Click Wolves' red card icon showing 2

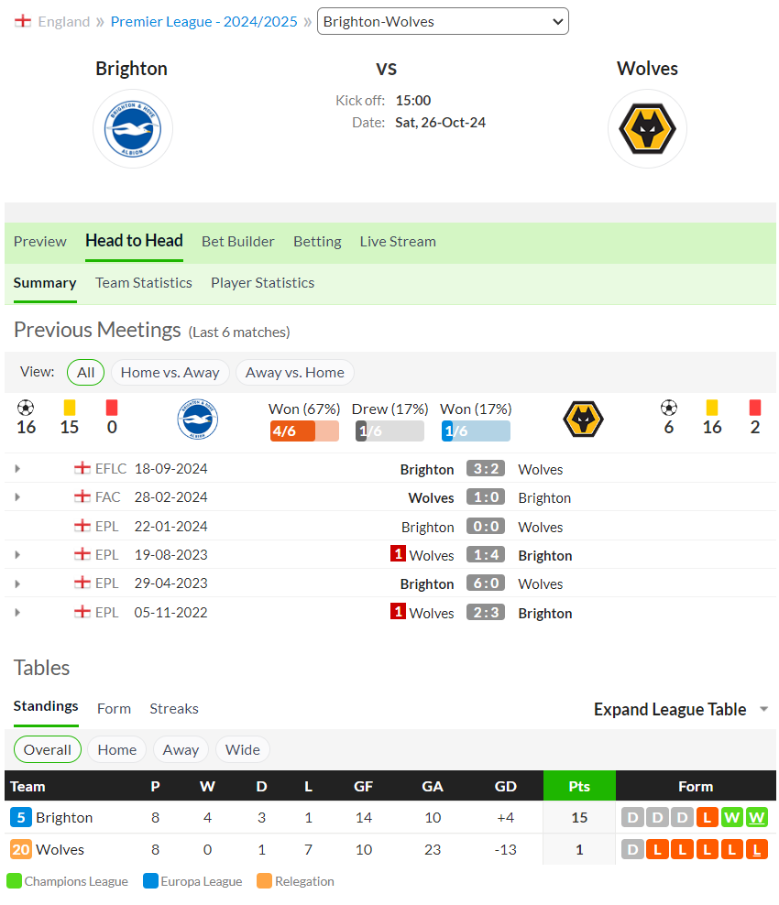(755, 408)
